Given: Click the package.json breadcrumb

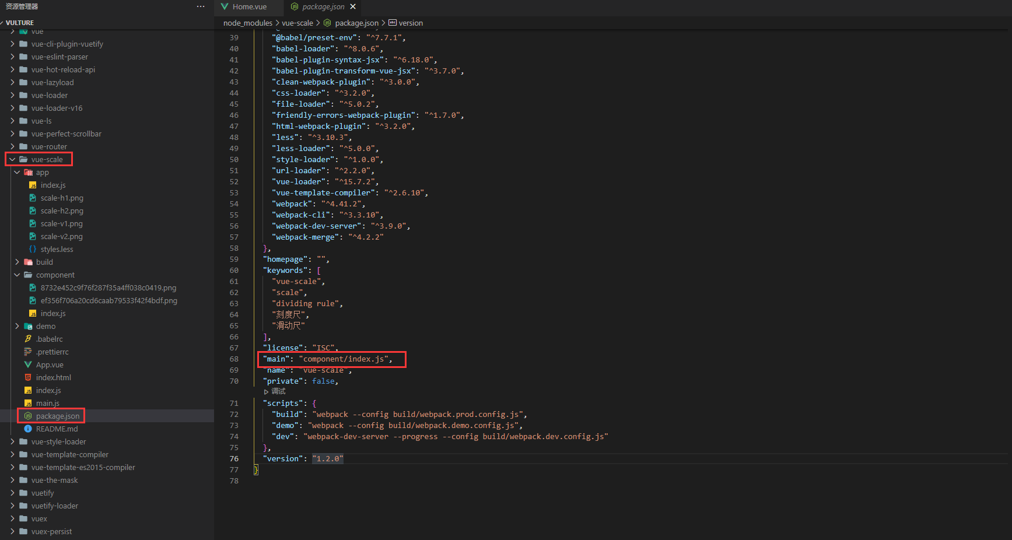Looking at the screenshot, I should (x=356, y=23).
